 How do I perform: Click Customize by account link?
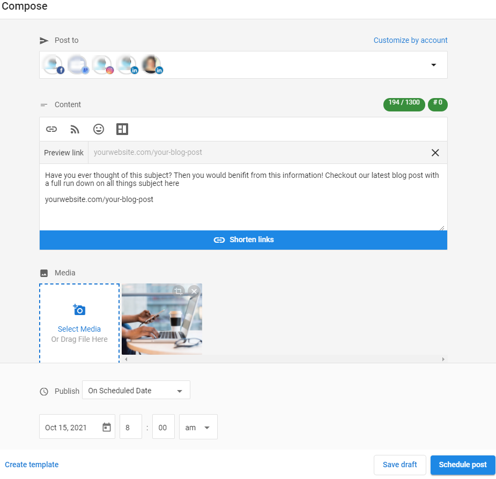click(410, 41)
